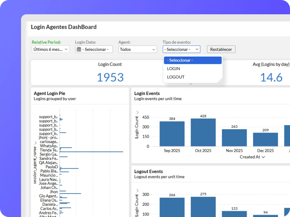Select the LOGIN option in the list
Image resolution: width=290 pixels, height=217 pixels.
(174, 69)
